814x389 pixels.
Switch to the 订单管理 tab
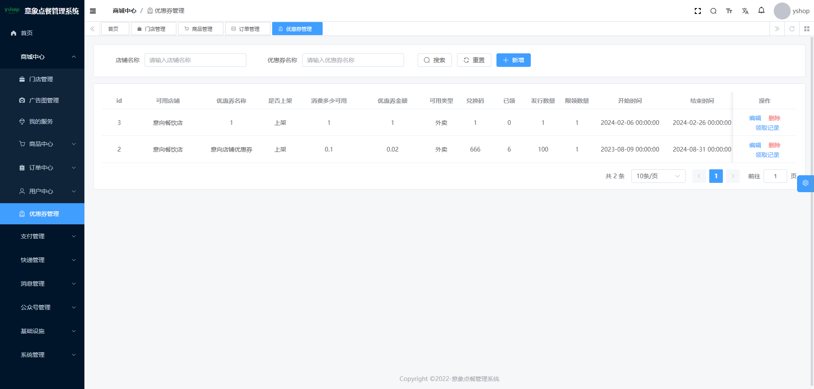pos(248,29)
